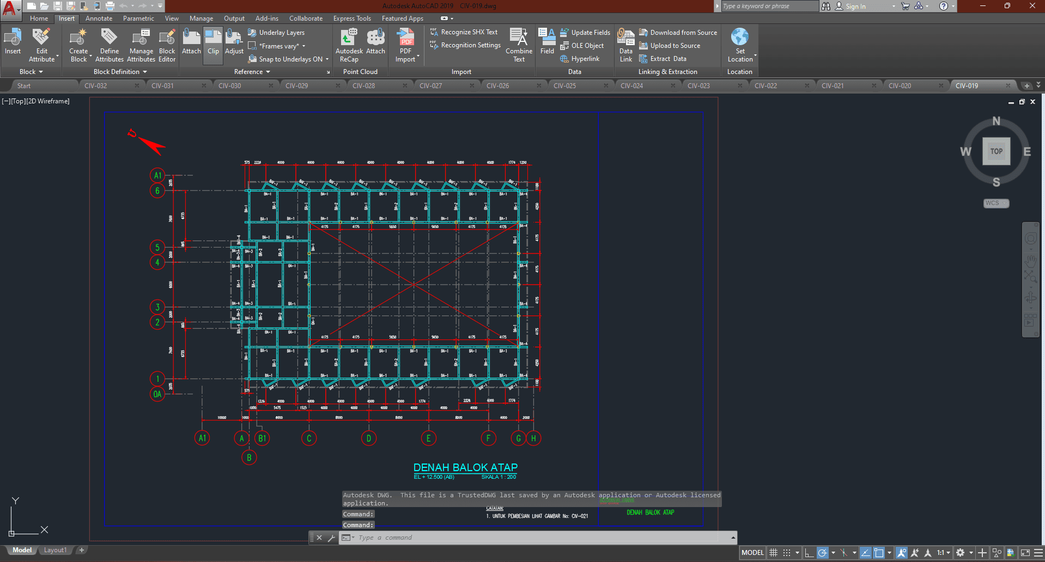The height and width of the screenshot is (562, 1045).
Task: Toggle grid display in status bar
Action: (773, 553)
